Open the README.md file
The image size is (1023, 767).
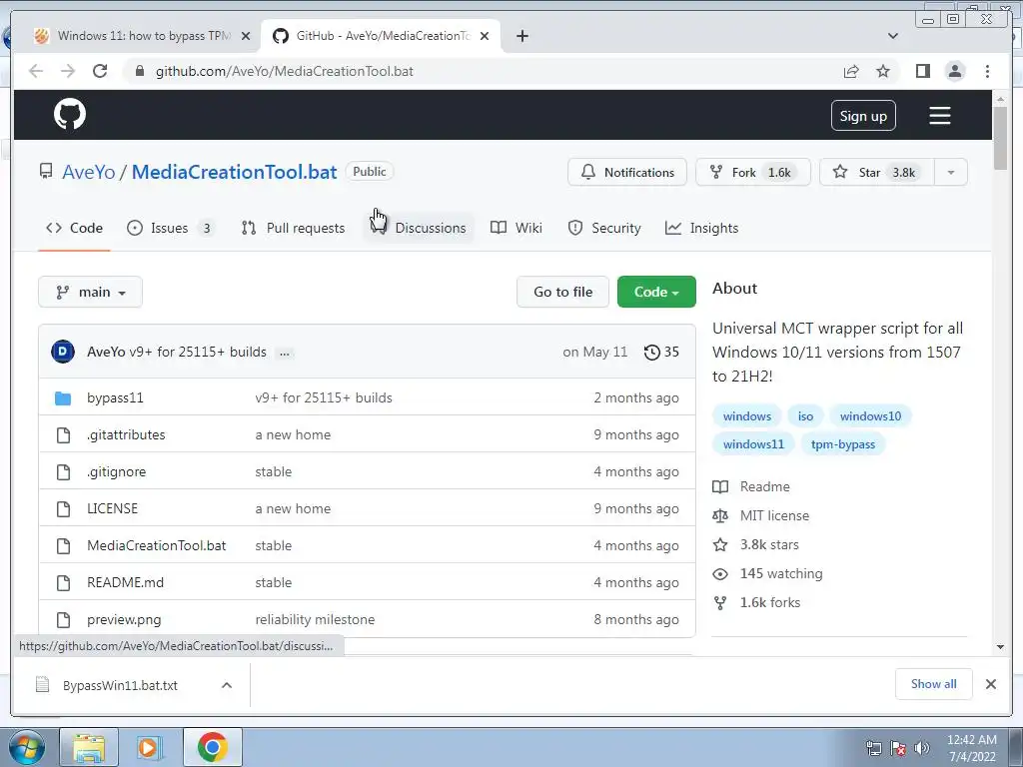click(x=125, y=582)
